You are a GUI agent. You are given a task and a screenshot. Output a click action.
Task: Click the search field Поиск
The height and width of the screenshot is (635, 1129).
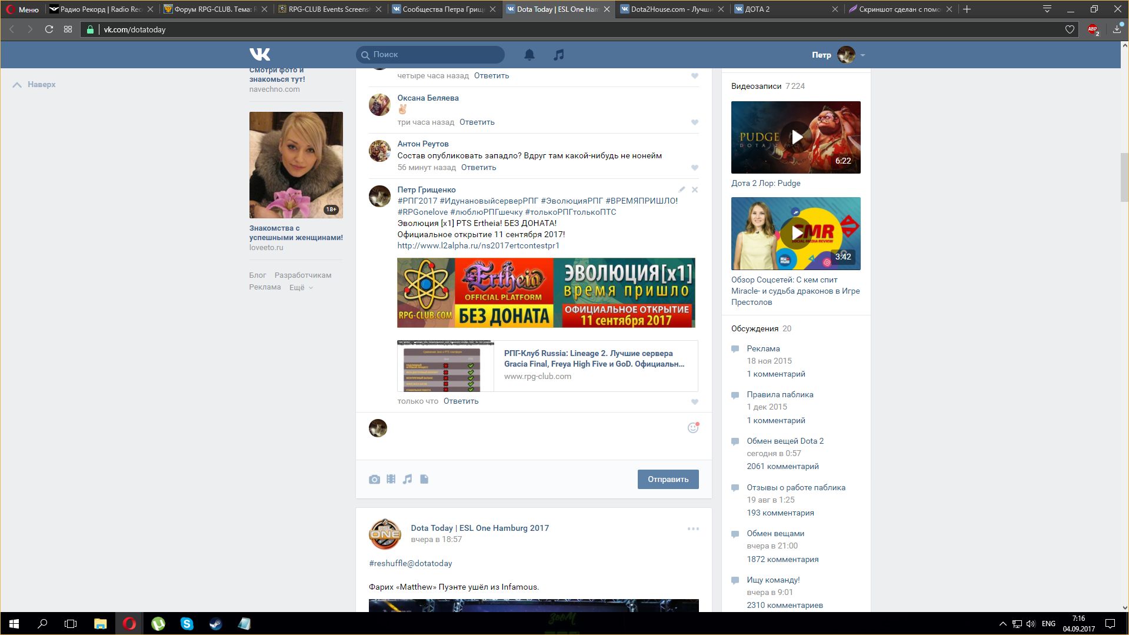[430, 55]
